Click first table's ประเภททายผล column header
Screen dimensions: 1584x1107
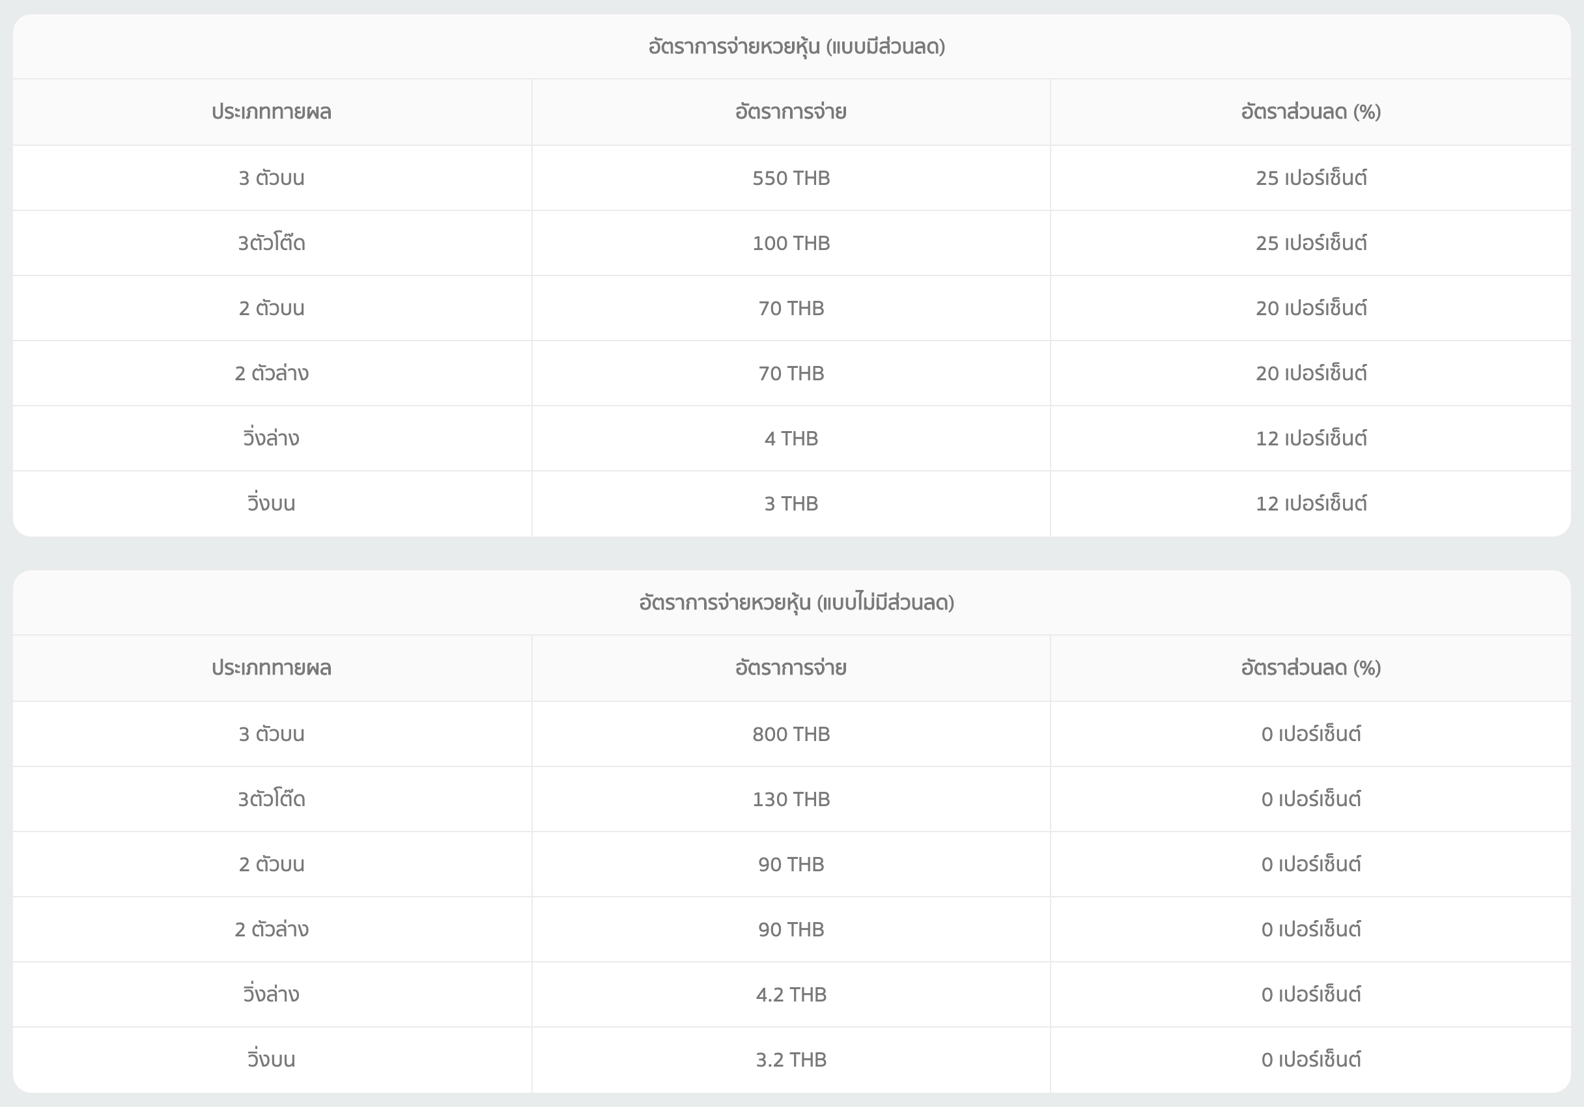coord(271,112)
